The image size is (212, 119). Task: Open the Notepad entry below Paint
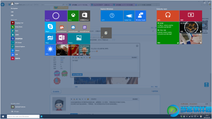click(x=15, y=35)
